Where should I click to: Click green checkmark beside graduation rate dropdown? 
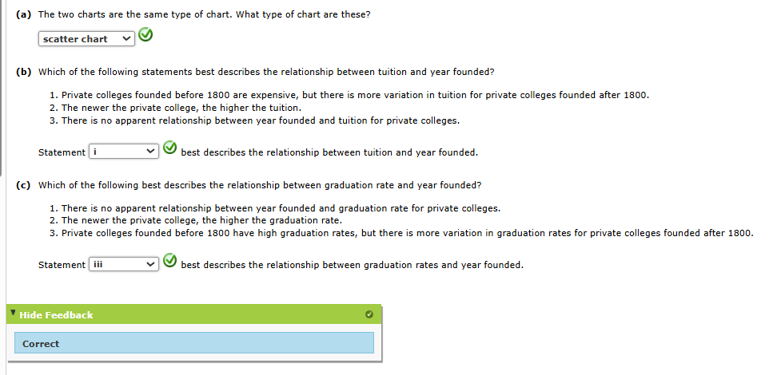[x=170, y=262]
